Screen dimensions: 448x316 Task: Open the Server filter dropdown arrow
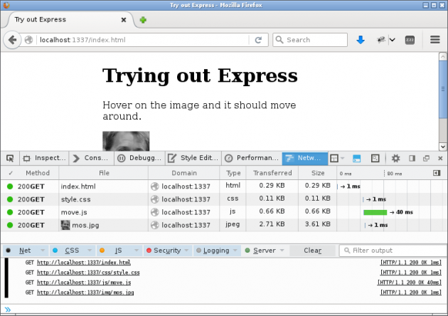click(282, 251)
